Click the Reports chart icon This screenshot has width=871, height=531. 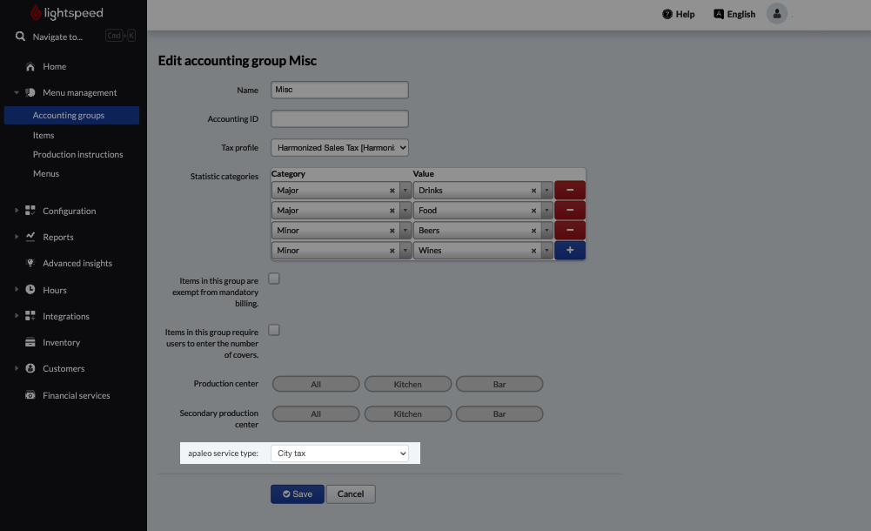coord(30,237)
